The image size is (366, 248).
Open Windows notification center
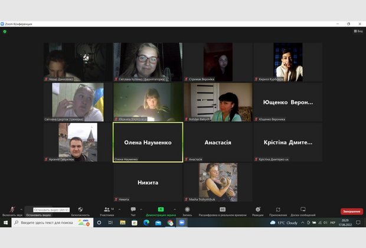358,223
